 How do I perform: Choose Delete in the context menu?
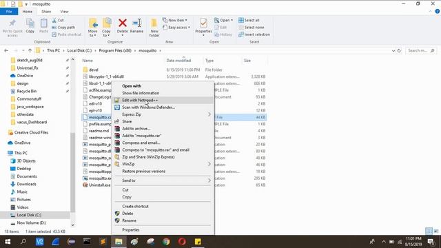[163, 214]
